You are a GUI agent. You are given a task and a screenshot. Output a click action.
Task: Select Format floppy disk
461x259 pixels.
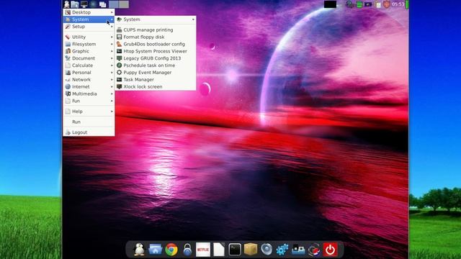pyautogui.click(x=156, y=37)
